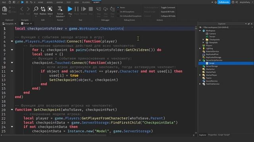Click the Paste clipboard icon
The width and height of the screenshot is (254, 142).
click(x=4, y=9)
